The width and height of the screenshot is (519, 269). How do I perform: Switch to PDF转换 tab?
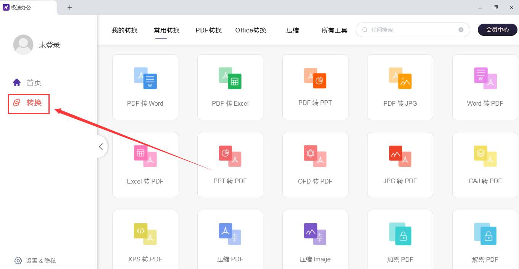point(209,30)
